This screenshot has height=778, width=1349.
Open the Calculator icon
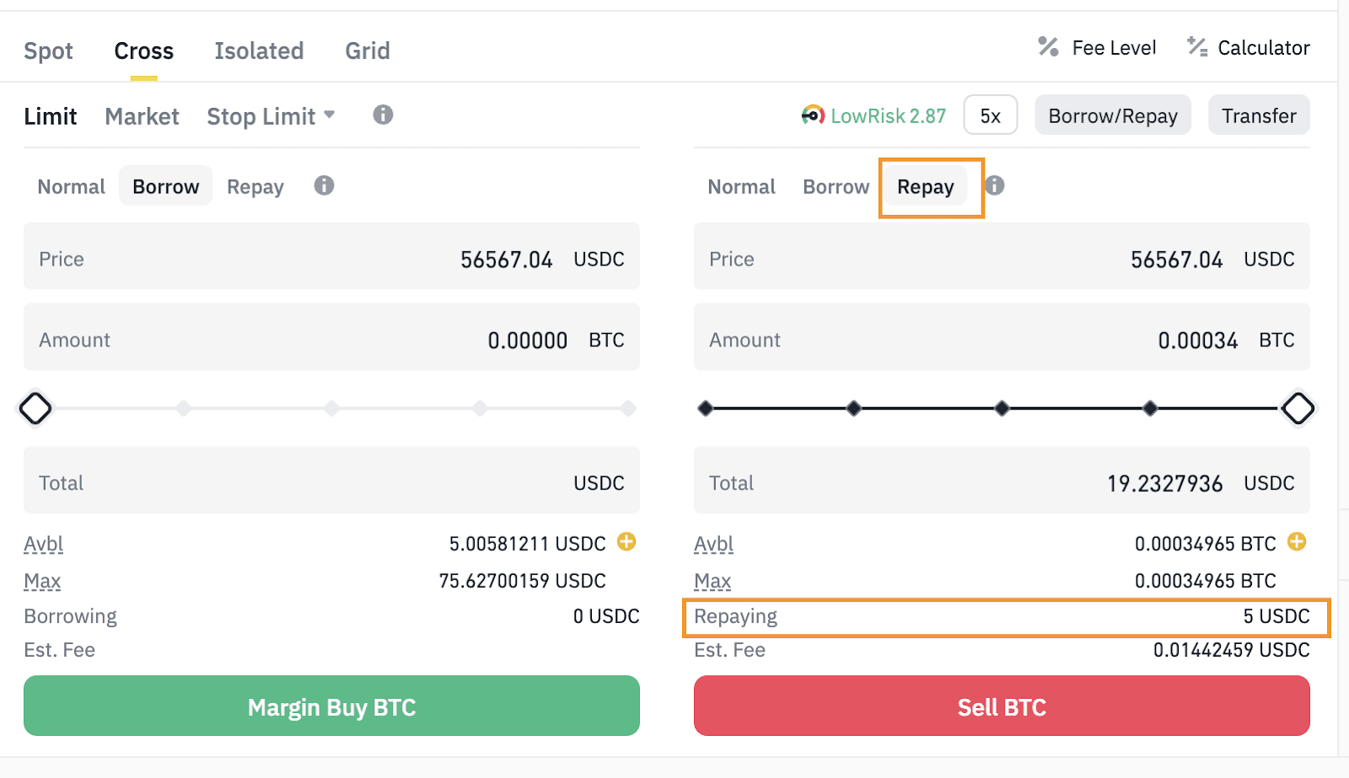1197,47
